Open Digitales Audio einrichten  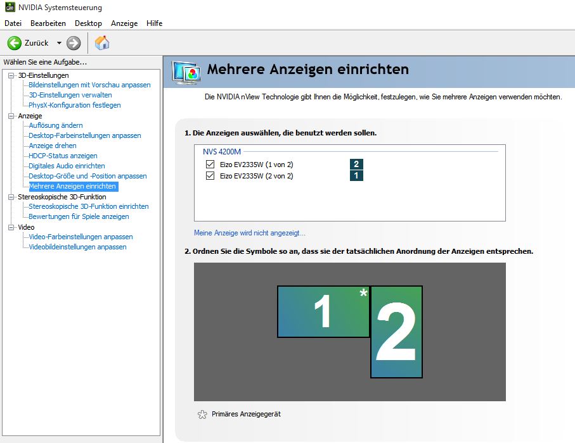(x=67, y=166)
